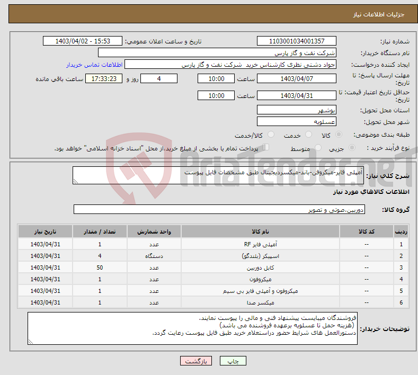
Task: Grab the resize handle of شرح کلی نیاز textarea
Action: (x=76, y=181)
